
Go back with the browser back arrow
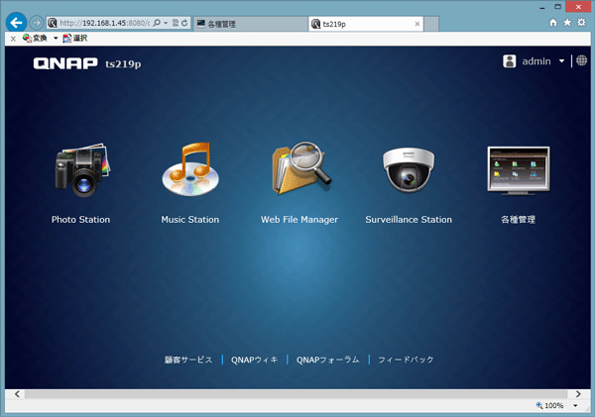pos(16,23)
